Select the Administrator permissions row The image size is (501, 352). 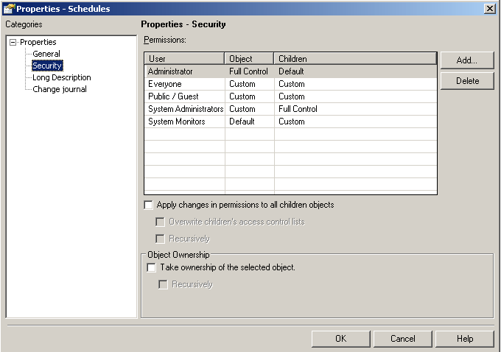coord(291,71)
